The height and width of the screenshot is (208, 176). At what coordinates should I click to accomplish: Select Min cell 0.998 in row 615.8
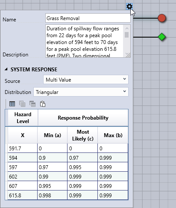pyautogui.click(x=53, y=195)
